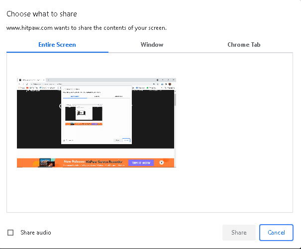This screenshot has height=249, width=301.
Task: Enable the Share audio checkbox
Action: click(x=10, y=233)
